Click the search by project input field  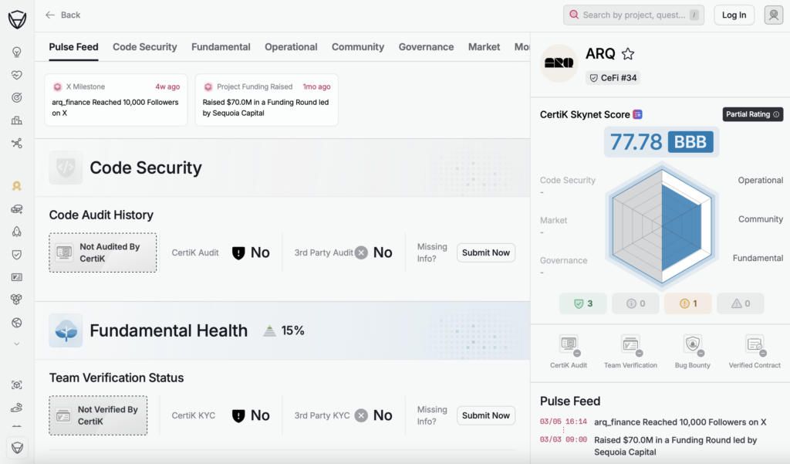(x=633, y=15)
